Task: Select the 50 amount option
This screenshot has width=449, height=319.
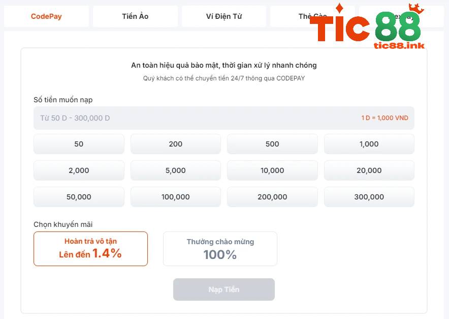Action: (79, 143)
